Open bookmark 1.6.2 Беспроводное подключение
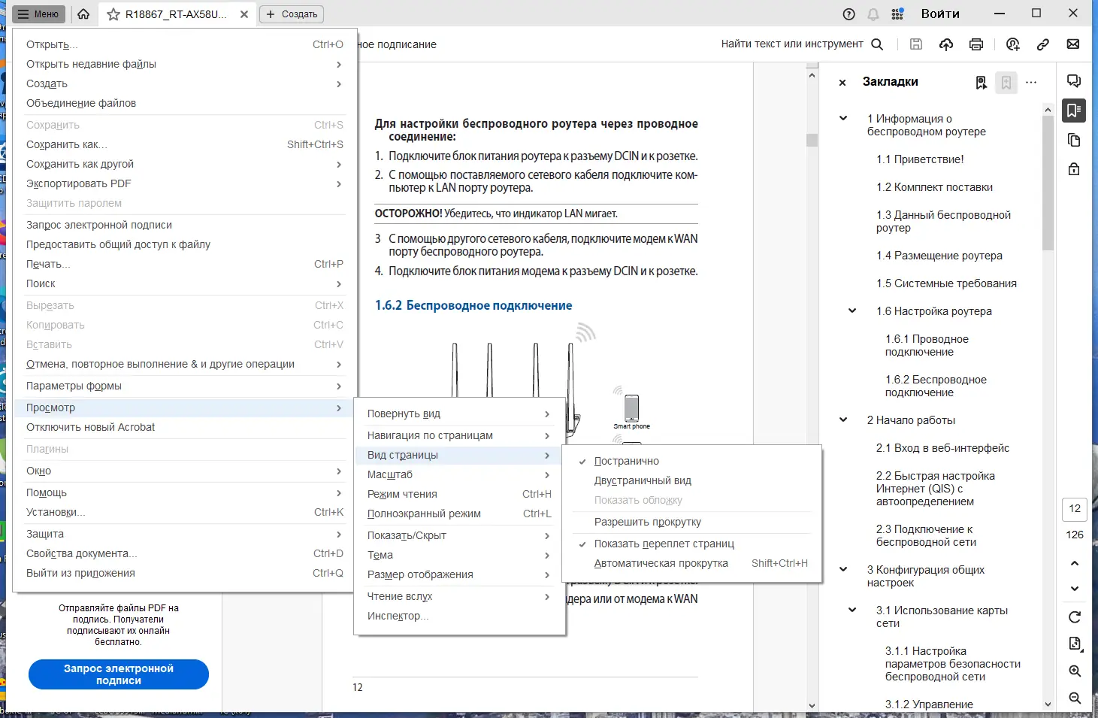Viewport: 1098px width, 718px height. coord(936,386)
